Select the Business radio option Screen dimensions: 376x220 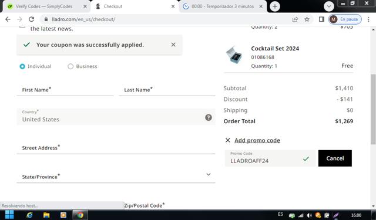70,66
